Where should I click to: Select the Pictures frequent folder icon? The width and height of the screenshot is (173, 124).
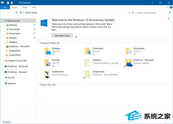click(47, 63)
